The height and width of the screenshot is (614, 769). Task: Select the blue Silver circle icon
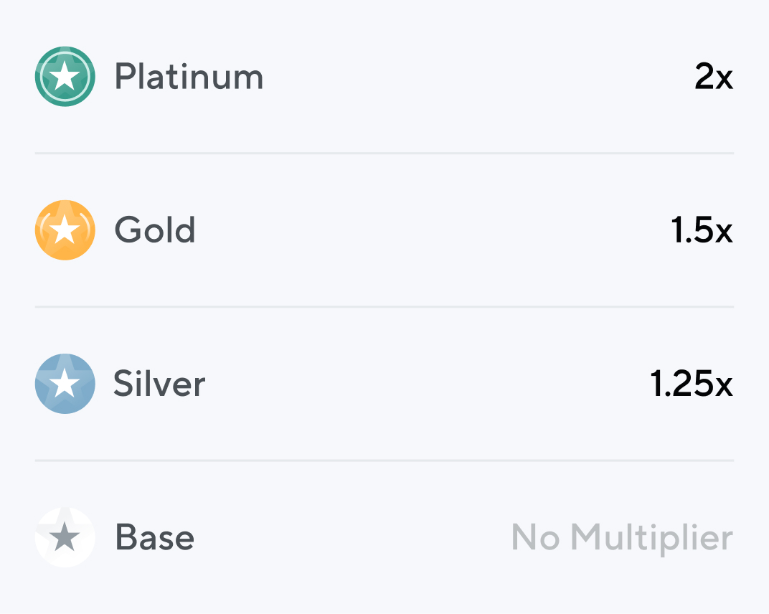65,384
